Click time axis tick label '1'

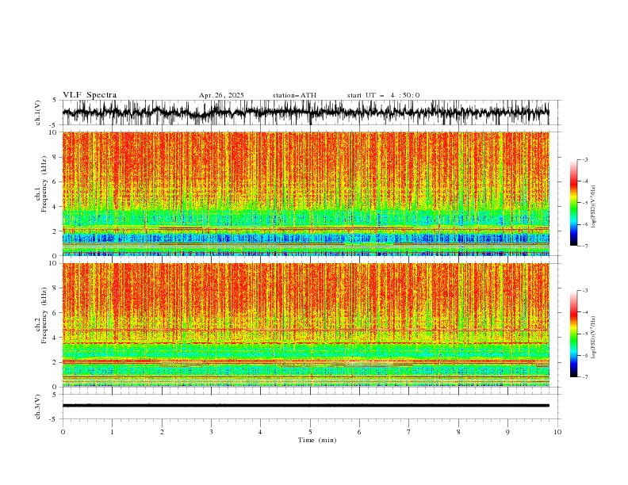coord(112,432)
